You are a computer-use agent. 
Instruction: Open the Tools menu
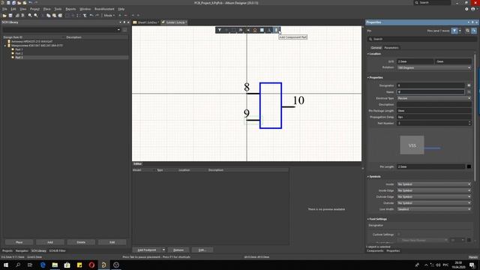click(58, 9)
